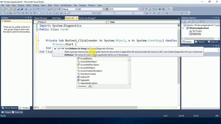This screenshot has width=221, height=124.
Task: Open the Architecture menu
Action: coord(66,6)
